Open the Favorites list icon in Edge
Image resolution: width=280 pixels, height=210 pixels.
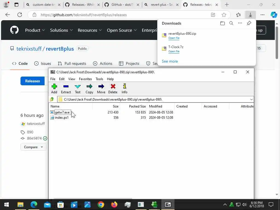point(238,15)
